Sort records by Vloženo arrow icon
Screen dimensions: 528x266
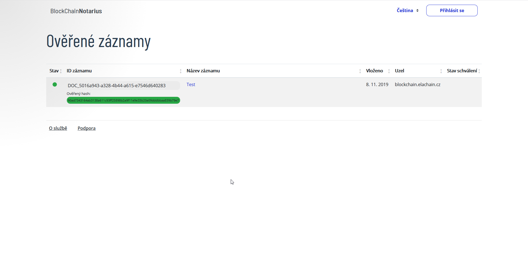(389, 71)
